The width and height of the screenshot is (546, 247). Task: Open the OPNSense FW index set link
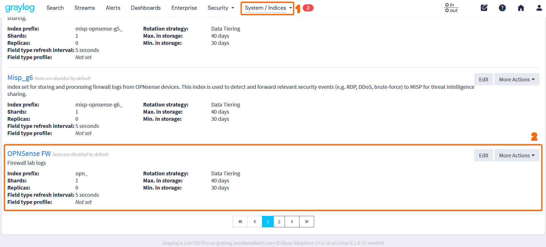point(29,154)
